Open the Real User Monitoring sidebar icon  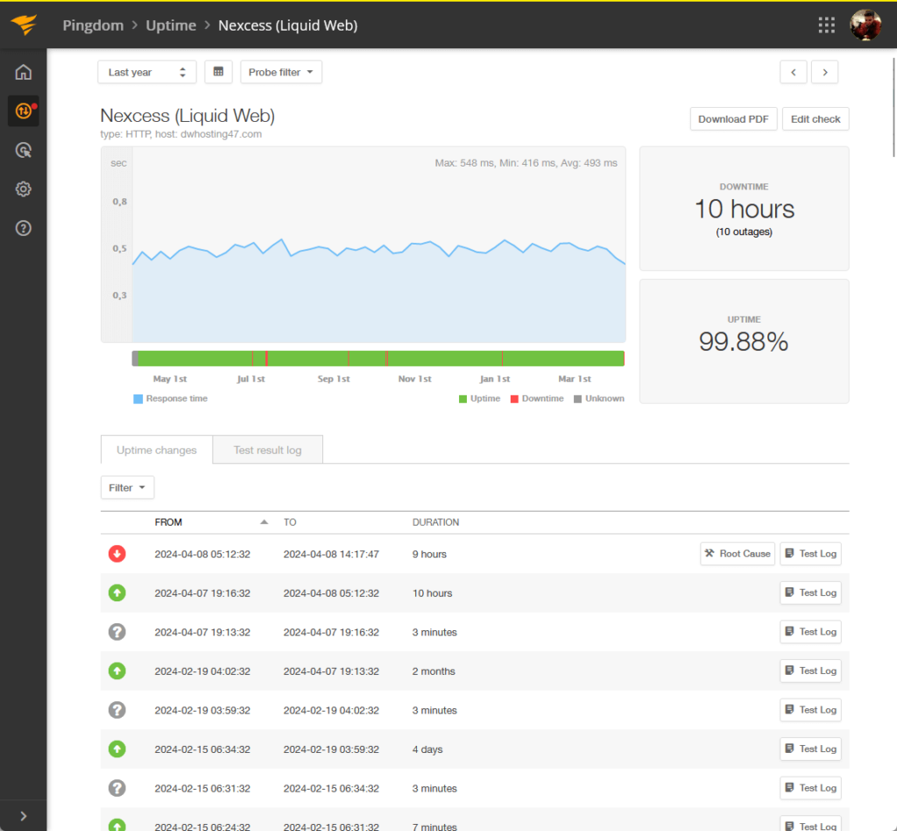(24, 150)
